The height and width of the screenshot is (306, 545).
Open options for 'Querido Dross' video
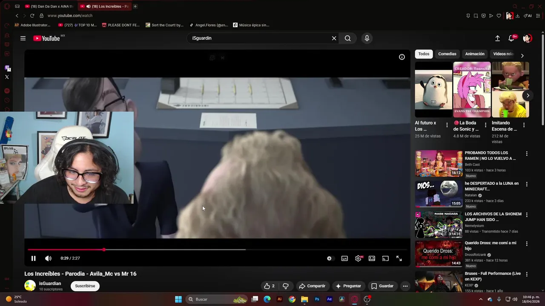pyautogui.click(x=527, y=244)
